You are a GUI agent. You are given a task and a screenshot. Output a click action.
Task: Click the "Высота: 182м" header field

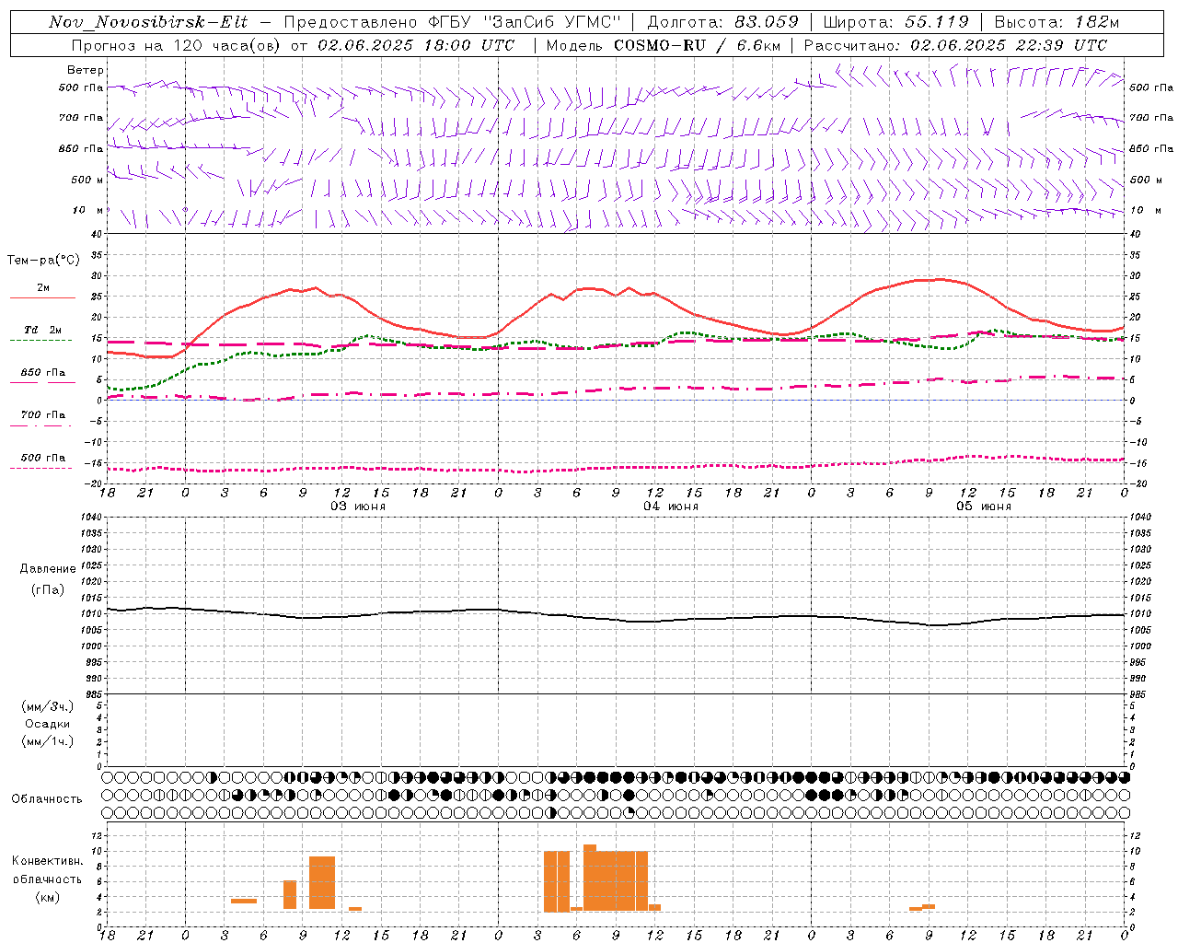[x=1057, y=22]
